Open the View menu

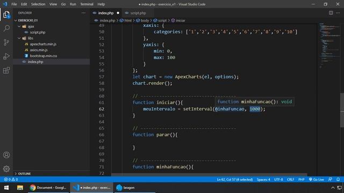click(53, 4)
